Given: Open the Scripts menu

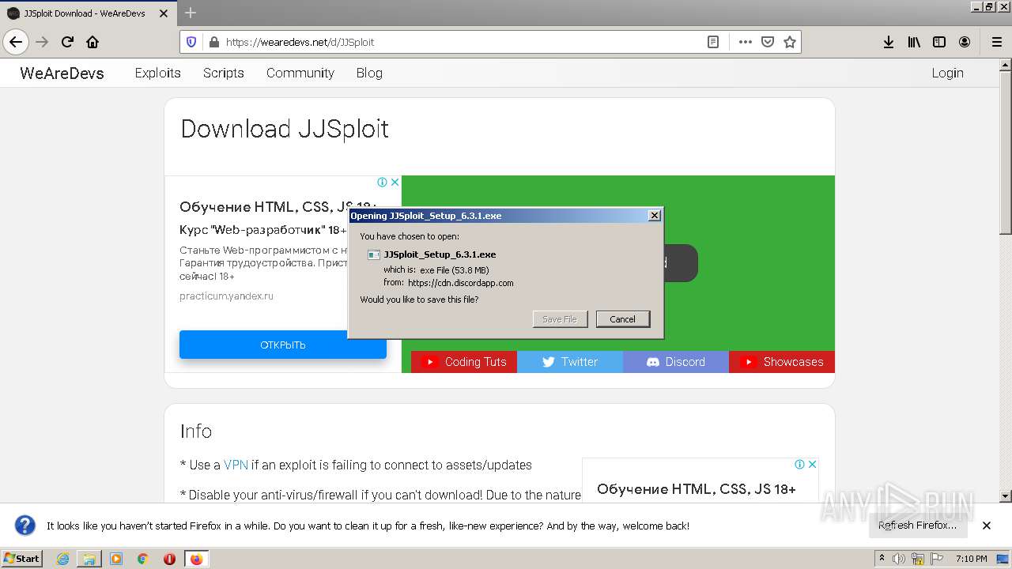Looking at the screenshot, I should pyautogui.click(x=223, y=73).
